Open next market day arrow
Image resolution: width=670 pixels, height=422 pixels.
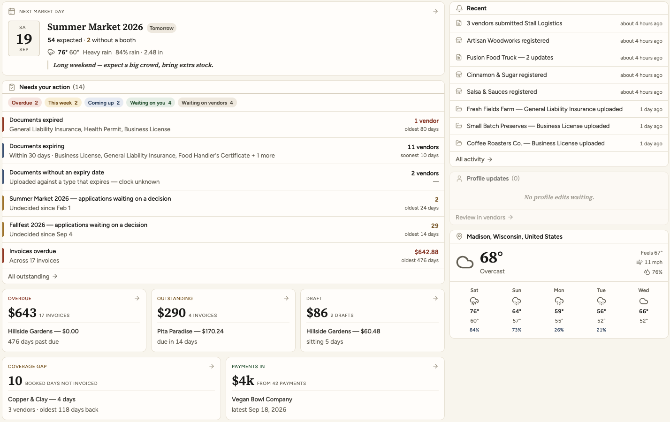[435, 11]
